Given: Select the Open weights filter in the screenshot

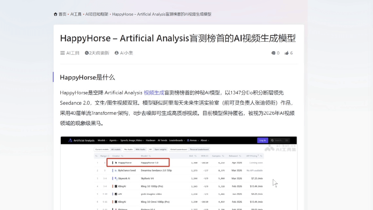Looking at the screenshot, I should pyautogui.click(x=160, y=149).
